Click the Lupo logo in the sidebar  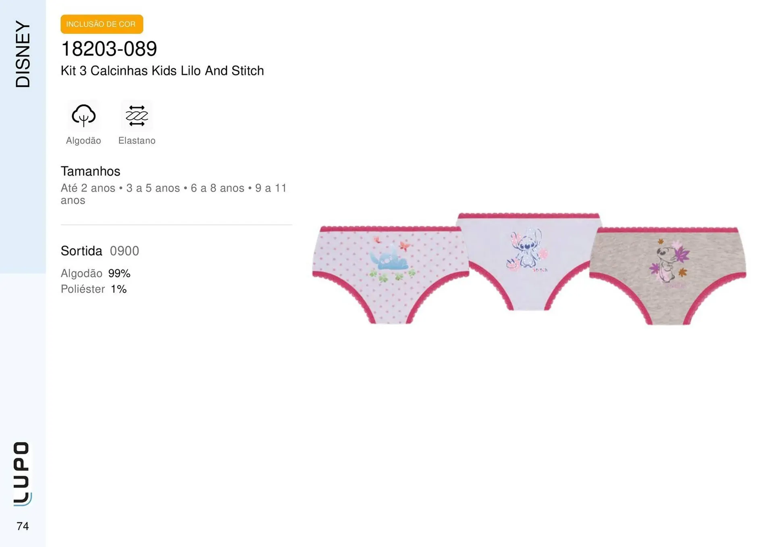[x=22, y=473]
